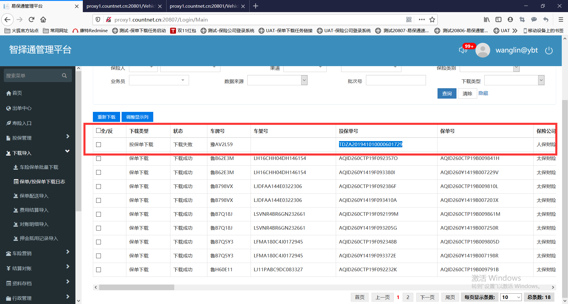The image size is (568, 304).
Task: Check the row for 豫AV2L59
Action: (x=99, y=145)
